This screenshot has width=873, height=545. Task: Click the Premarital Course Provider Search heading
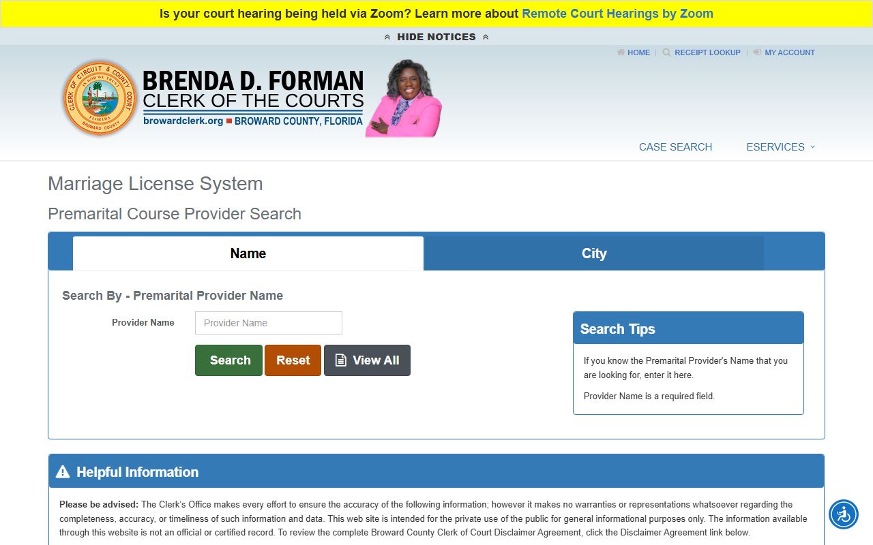click(175, 214)
